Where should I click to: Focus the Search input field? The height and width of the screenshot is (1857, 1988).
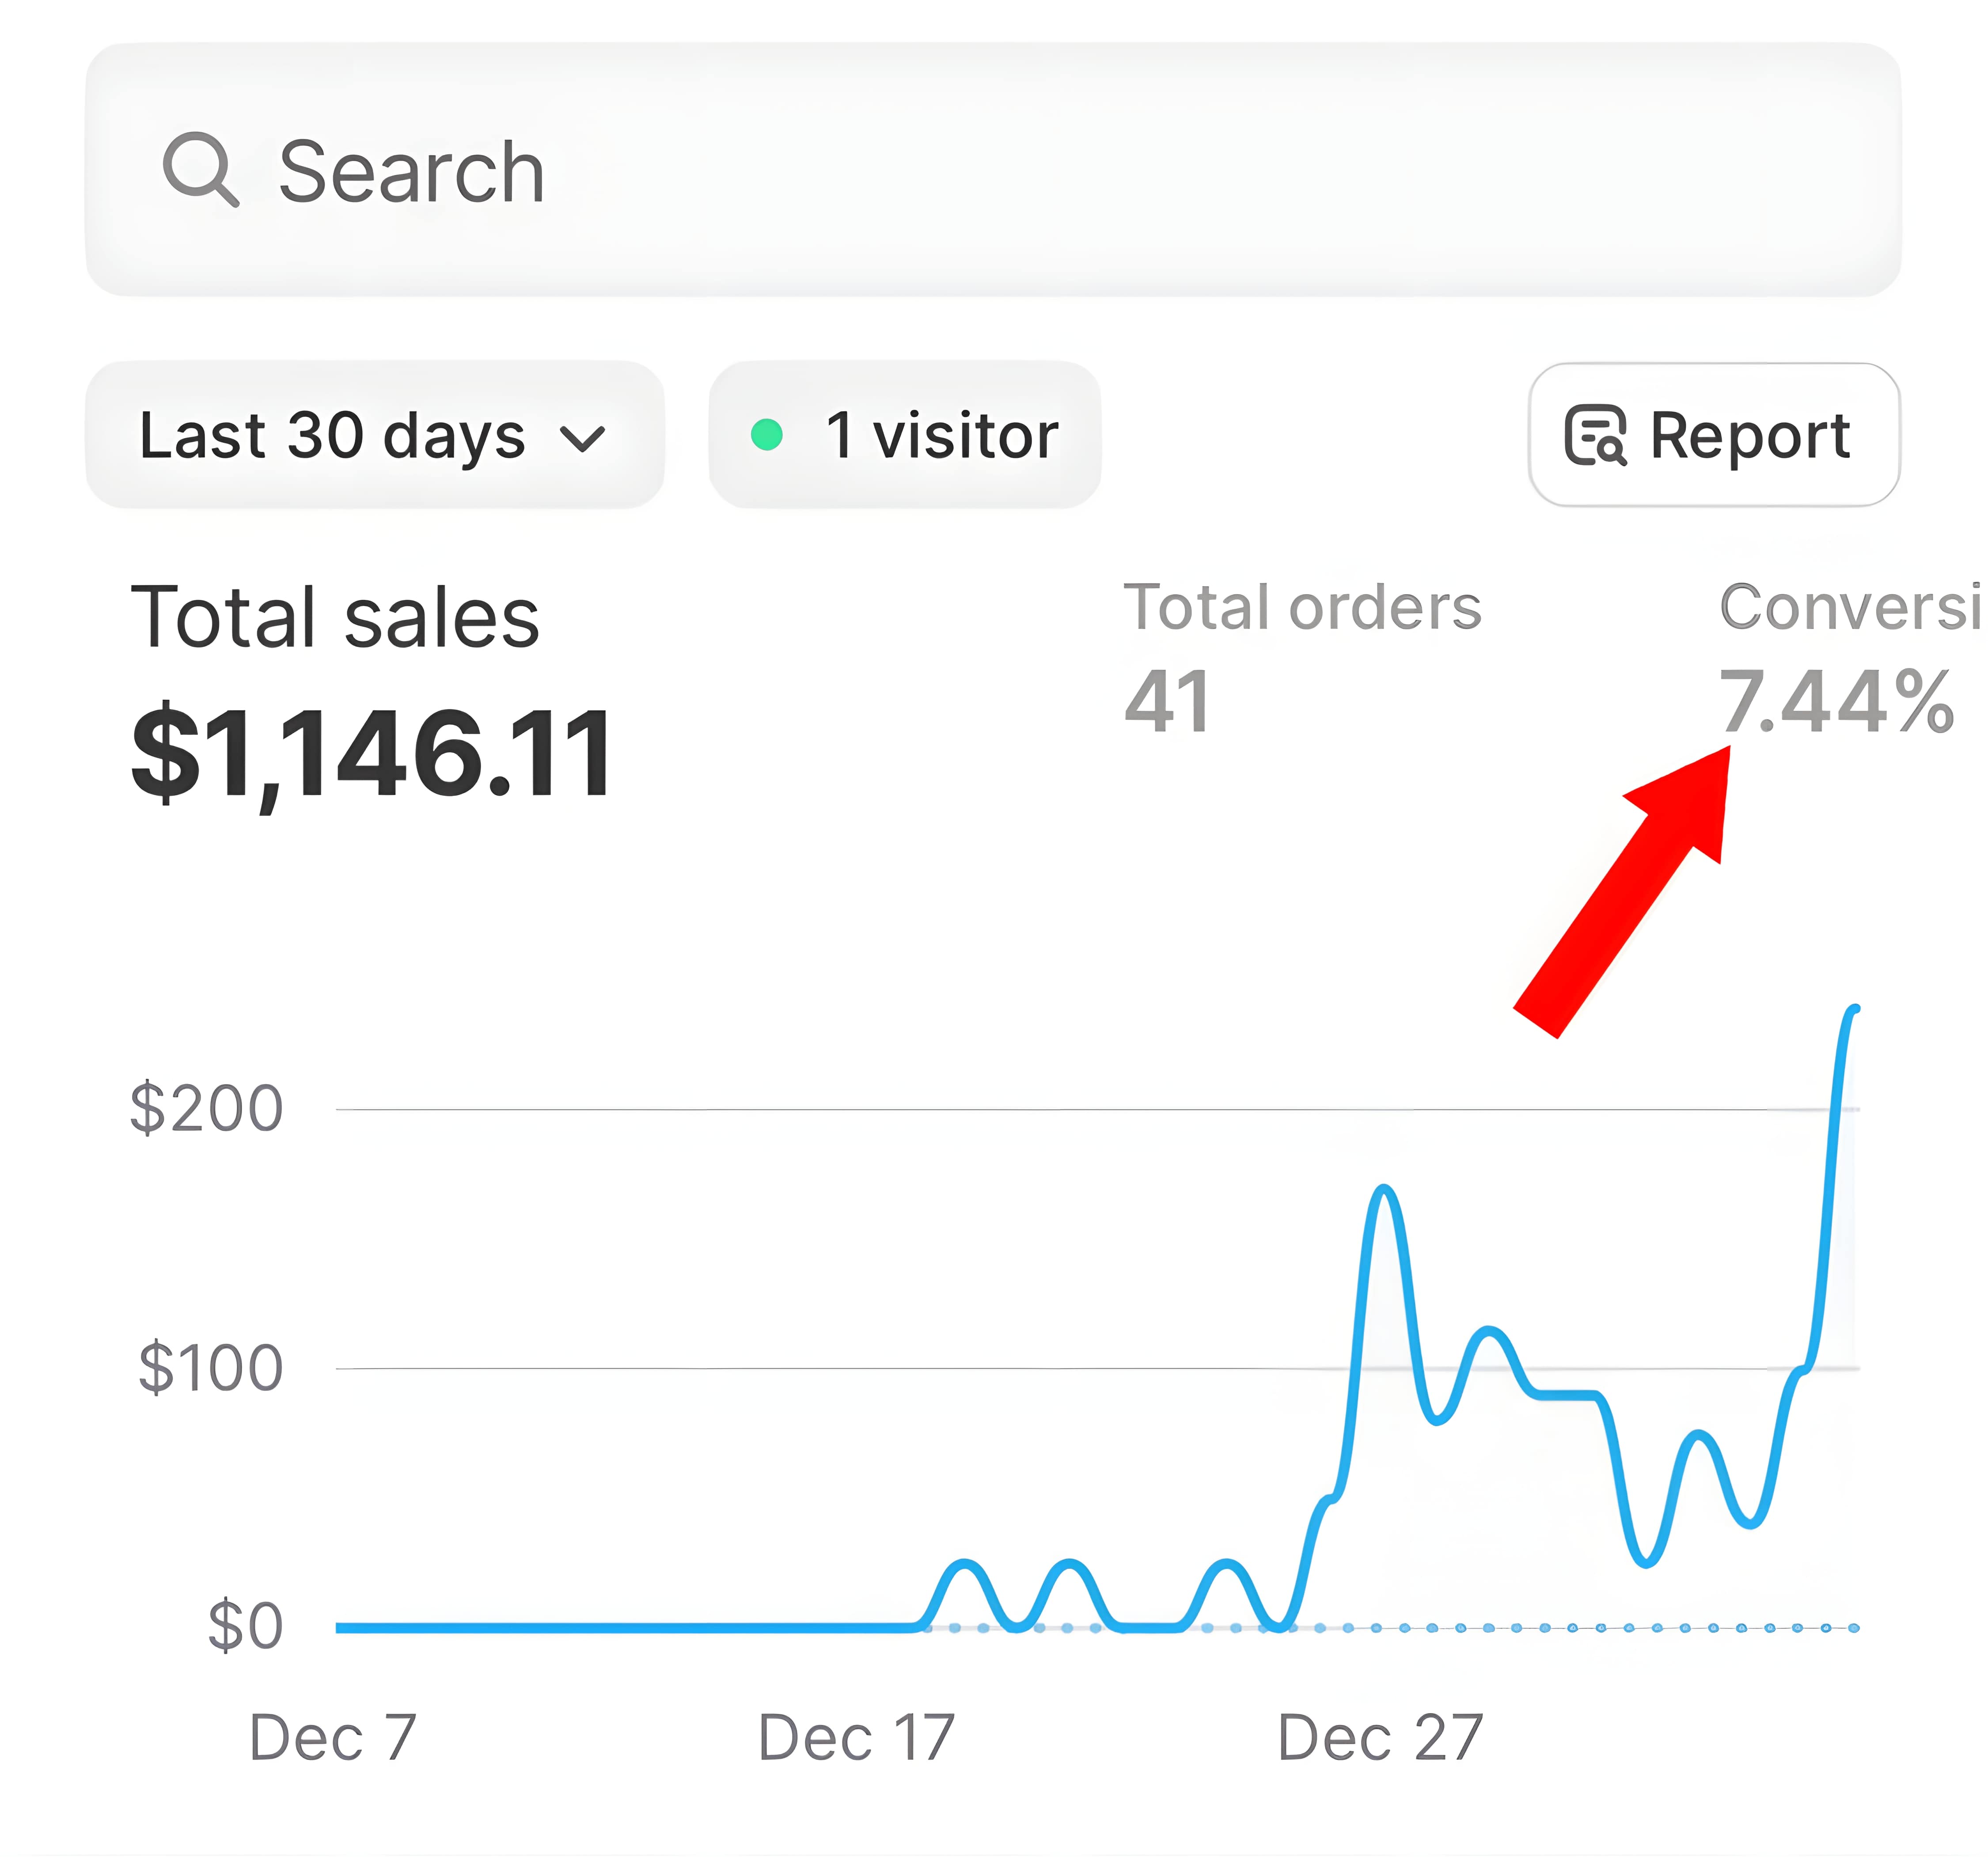click(1000, 170)
